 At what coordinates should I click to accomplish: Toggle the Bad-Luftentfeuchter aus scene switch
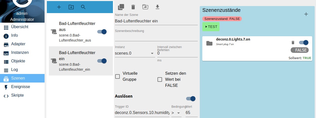[x=102, y=32]
